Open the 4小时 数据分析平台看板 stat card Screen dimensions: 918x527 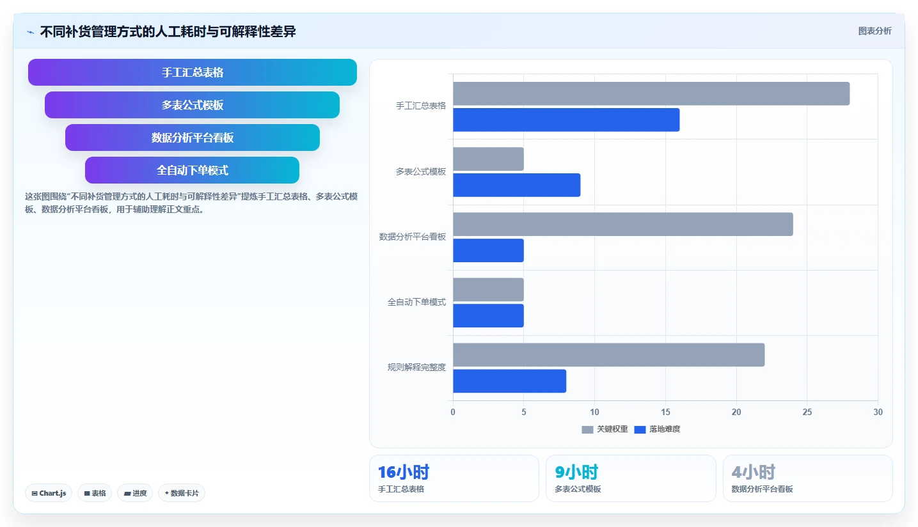point(808,478)
